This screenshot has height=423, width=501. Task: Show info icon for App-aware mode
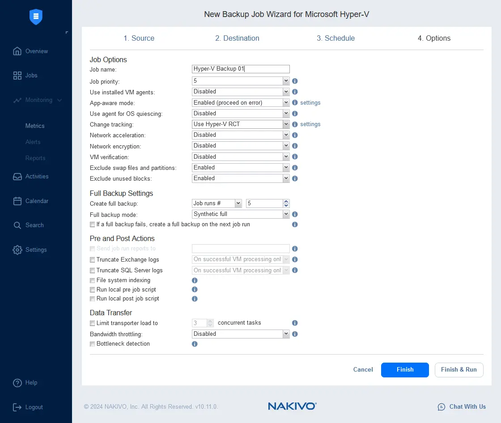(295, 102)
